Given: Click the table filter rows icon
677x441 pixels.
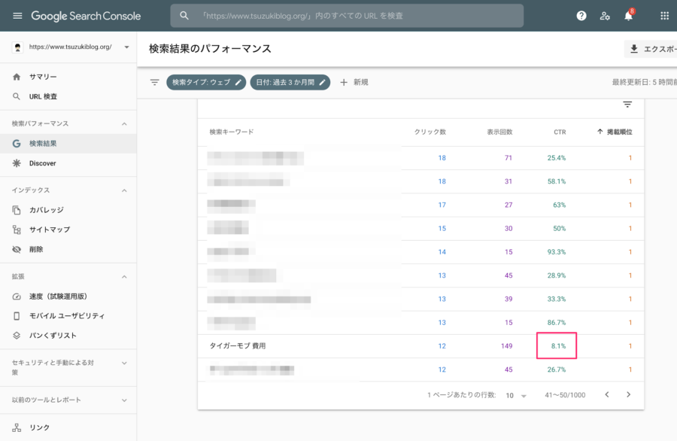Looking at the screenshot, I should pyautogui.click(x=627, y=105).
